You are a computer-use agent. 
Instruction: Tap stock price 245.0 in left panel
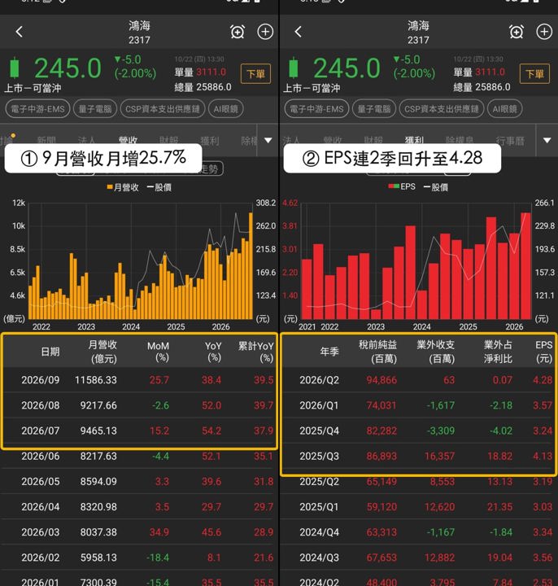click(68, 68)
